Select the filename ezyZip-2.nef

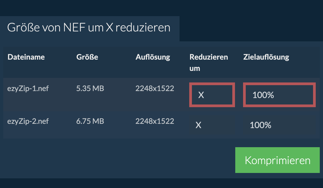click(x=28, y=121)
